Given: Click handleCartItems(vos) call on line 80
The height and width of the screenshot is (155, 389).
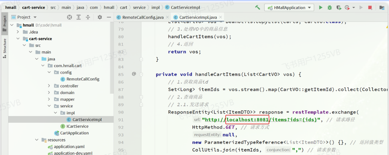Looking at the screenshot, I should point(200,37).
